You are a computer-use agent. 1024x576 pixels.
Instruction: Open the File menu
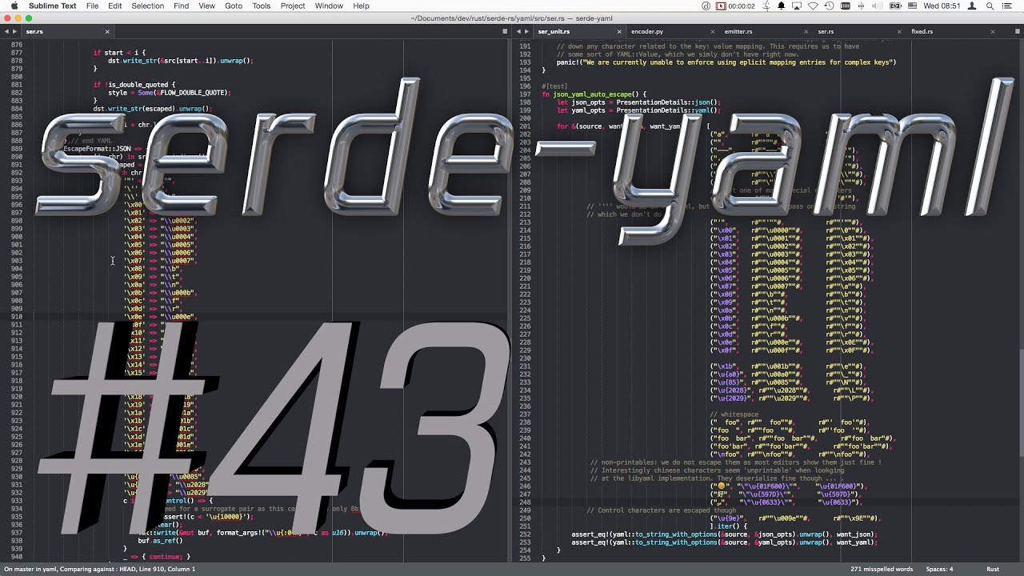tap(93, 6)
